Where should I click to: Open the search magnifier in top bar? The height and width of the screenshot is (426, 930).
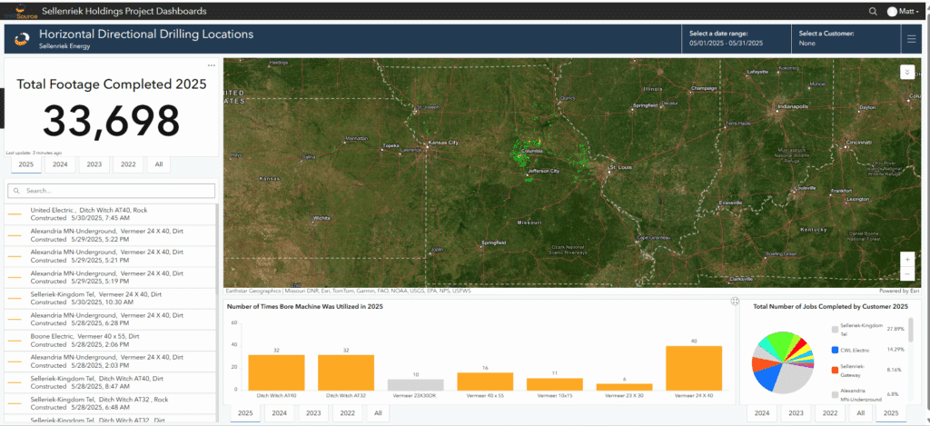click(873, 11)
